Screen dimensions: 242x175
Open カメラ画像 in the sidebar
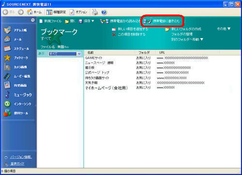[15, 67]
